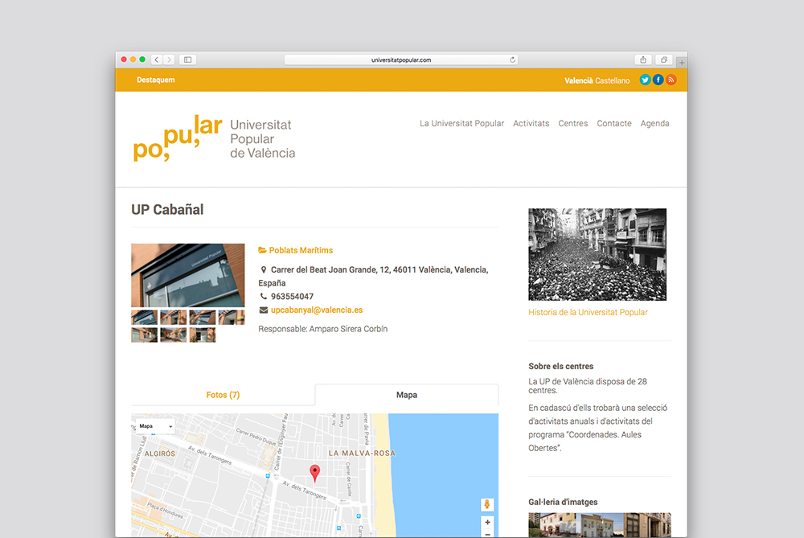Click the ALGIRÓS map label
The height and width of the screenshot is (538, 804).
[160, 454]
